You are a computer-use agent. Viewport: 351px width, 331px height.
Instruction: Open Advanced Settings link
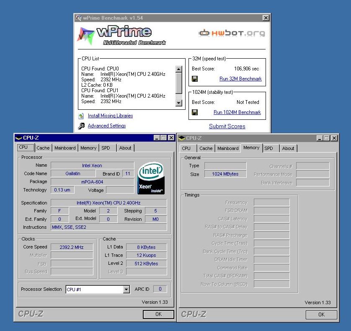point(107,126)
